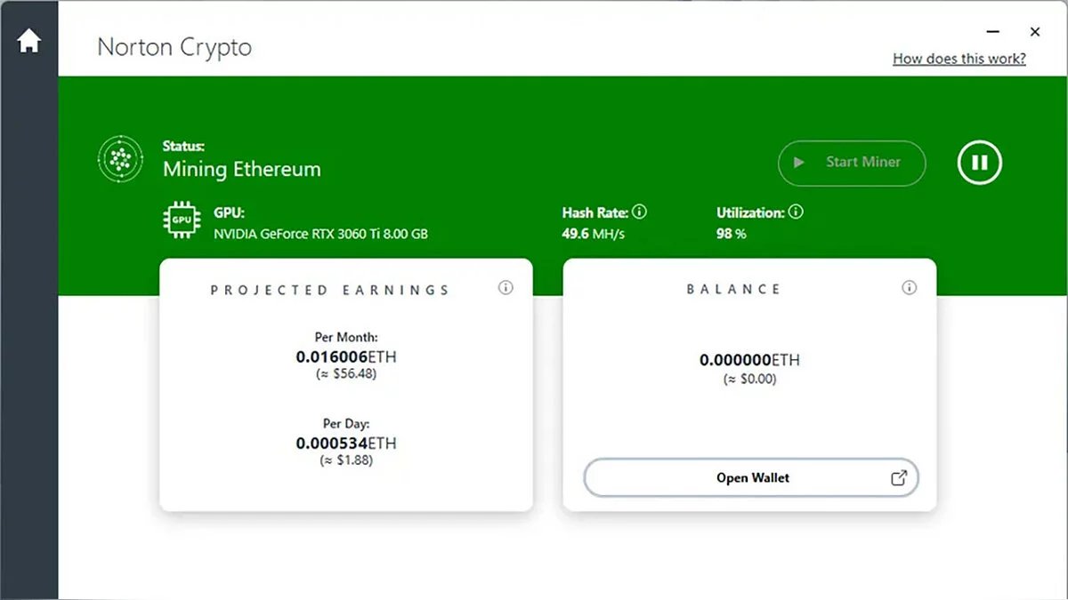Click the 0.000000 ETH balance amount
Viewport: 1068px width, 600px height.
pos(749,360)
